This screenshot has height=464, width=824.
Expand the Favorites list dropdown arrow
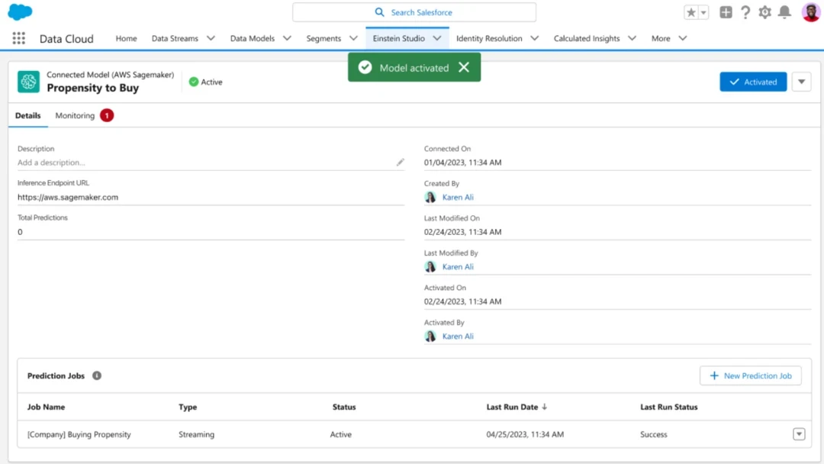point(703,13)
